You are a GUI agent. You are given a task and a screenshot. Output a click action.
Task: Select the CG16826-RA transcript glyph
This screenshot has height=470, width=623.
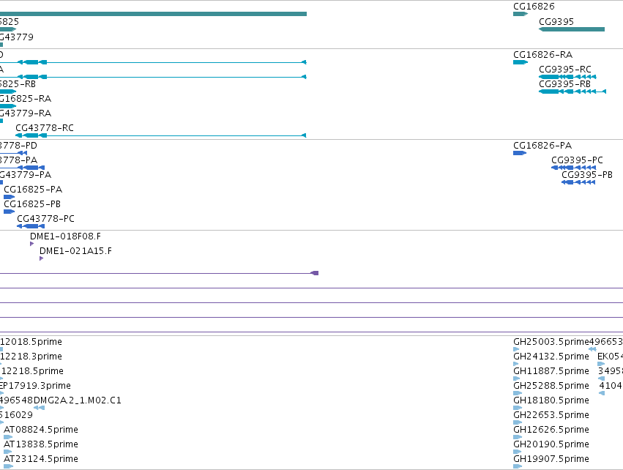521,62
